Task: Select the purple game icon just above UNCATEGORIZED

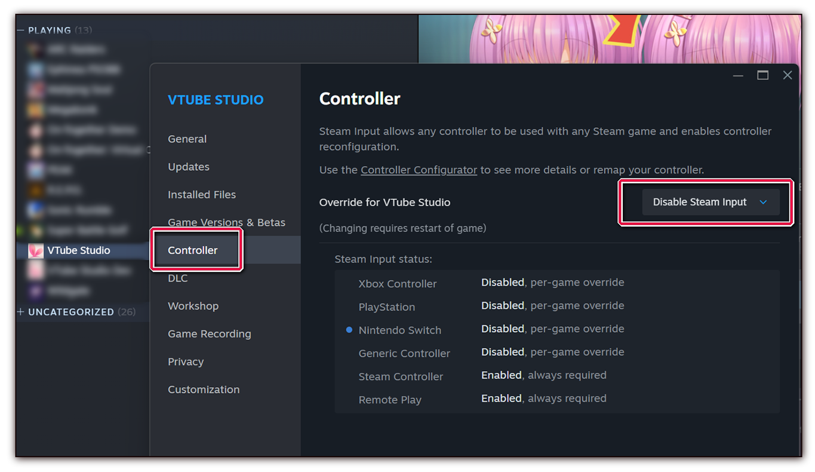Action: [x=35, y=291]
